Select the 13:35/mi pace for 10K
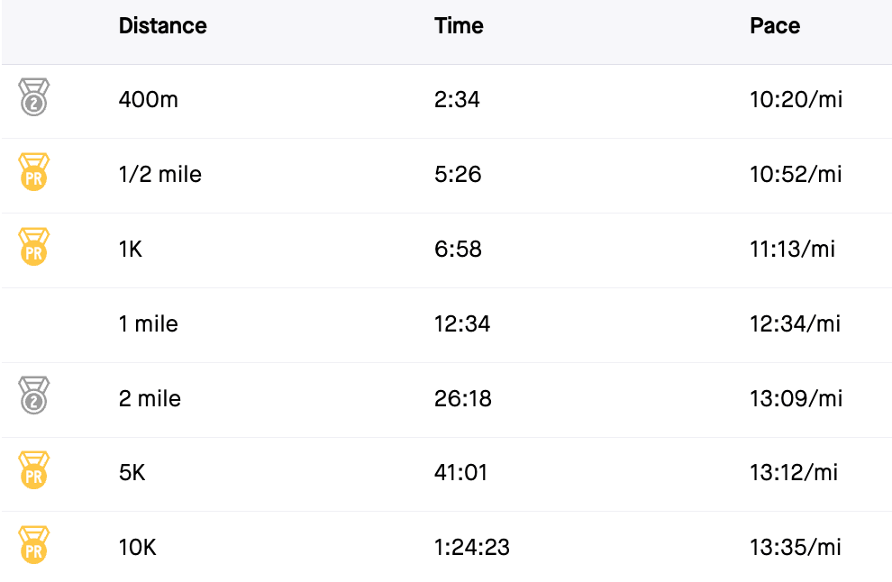This screenshot has height=582, width=892. click(796, 547)
